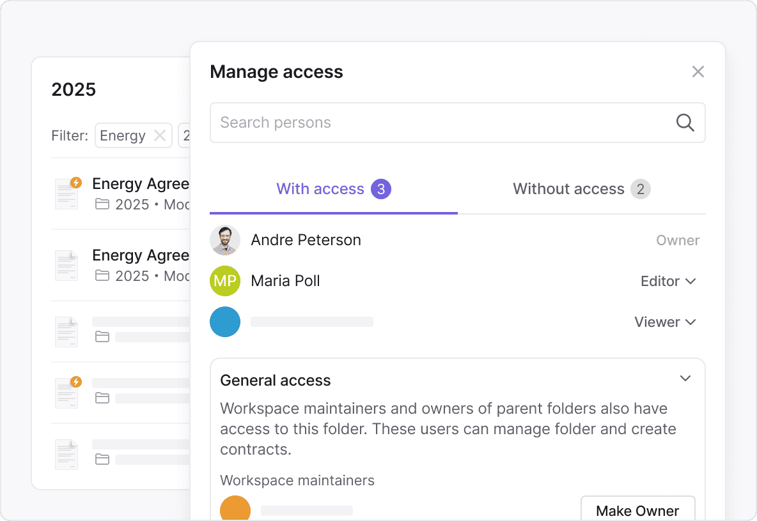Viewport: 757px width, 521px height.
Task: Click the Andre Peterson name entry
Action: pos(306,240)
